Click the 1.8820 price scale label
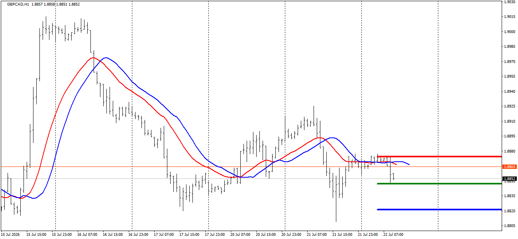The height and width of the screenshot is (239, 518). pyautogui.click(x=509, y=211)
